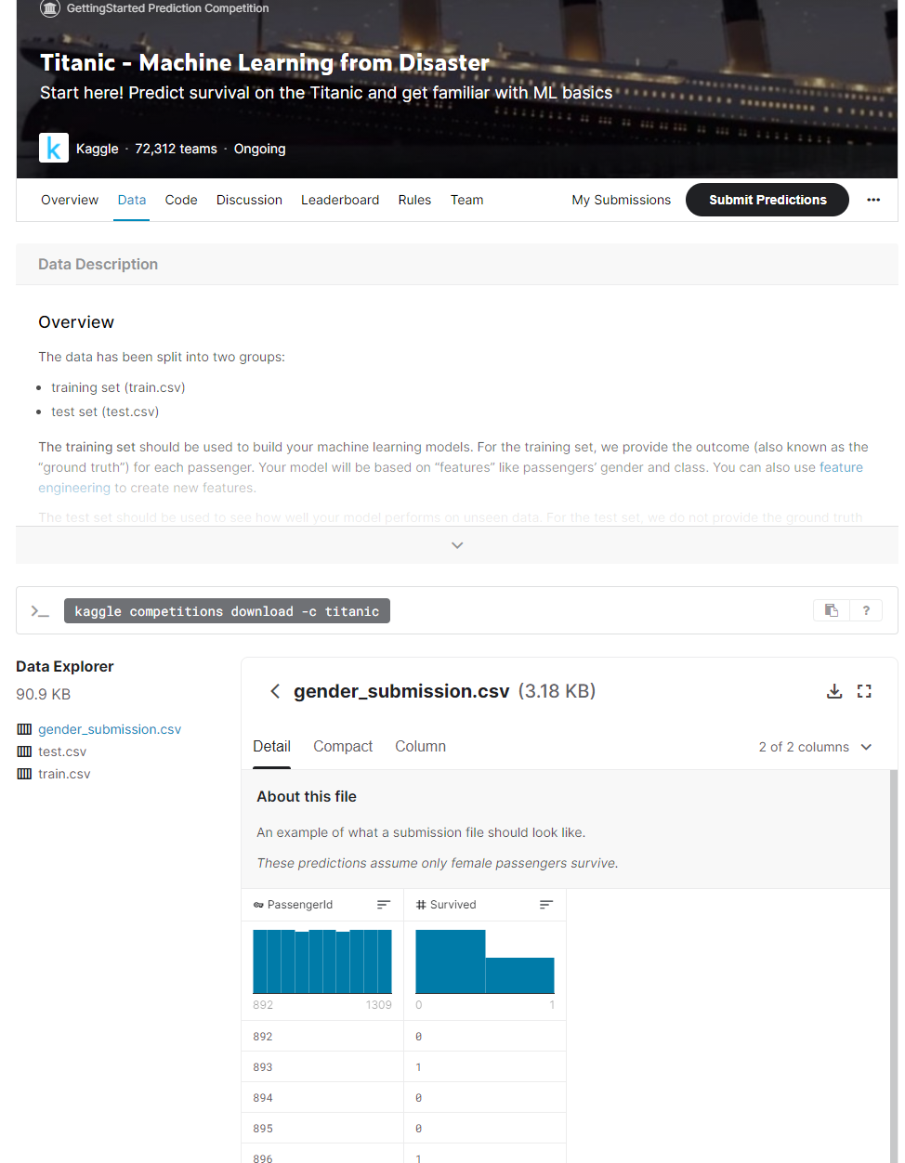The image size is (905, 1163).
Task: Click Submit Predictions button
Action: pyautogui.click(x=767, y=200)
